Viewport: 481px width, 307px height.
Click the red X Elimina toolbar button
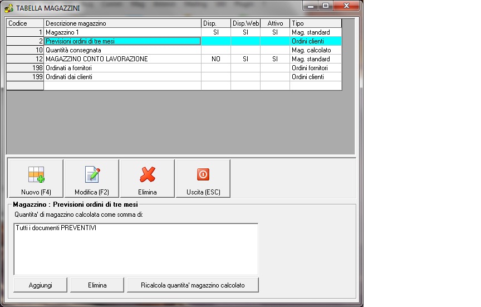(x=147, y=178)
